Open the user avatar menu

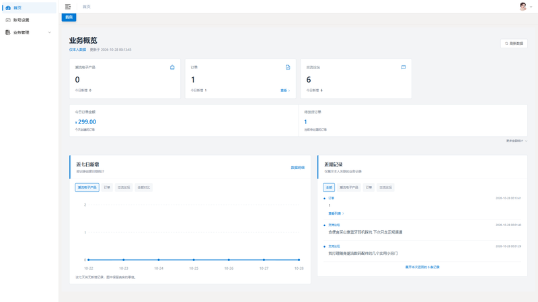coord(523,7)
